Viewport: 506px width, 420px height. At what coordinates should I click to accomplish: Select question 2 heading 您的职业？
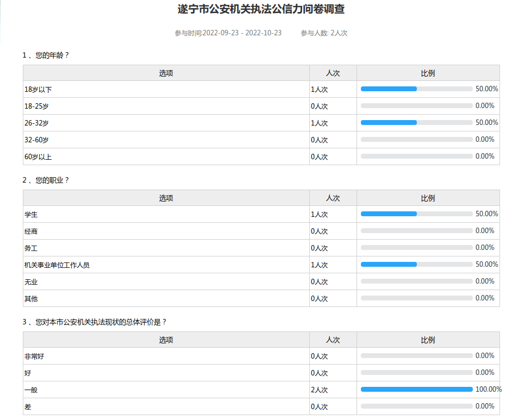(x=46, y=180)
